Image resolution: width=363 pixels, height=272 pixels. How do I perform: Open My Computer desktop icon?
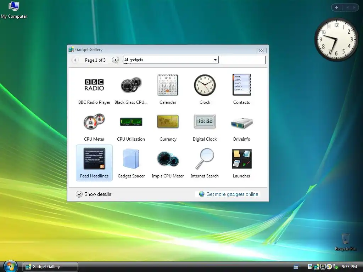(x=14, y=10)
